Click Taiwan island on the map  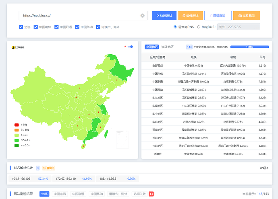106,134
